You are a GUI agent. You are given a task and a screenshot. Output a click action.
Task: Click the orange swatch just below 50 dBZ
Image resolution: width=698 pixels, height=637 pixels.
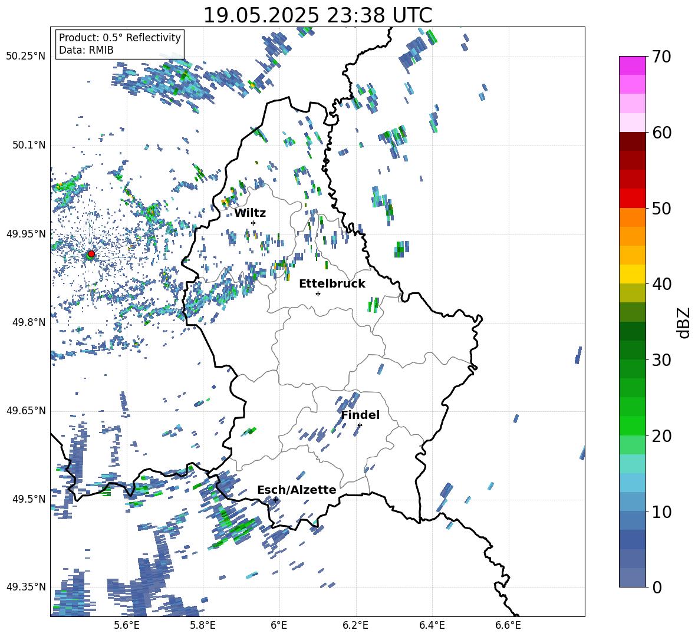pyautogui.click(x=632, y=217)
